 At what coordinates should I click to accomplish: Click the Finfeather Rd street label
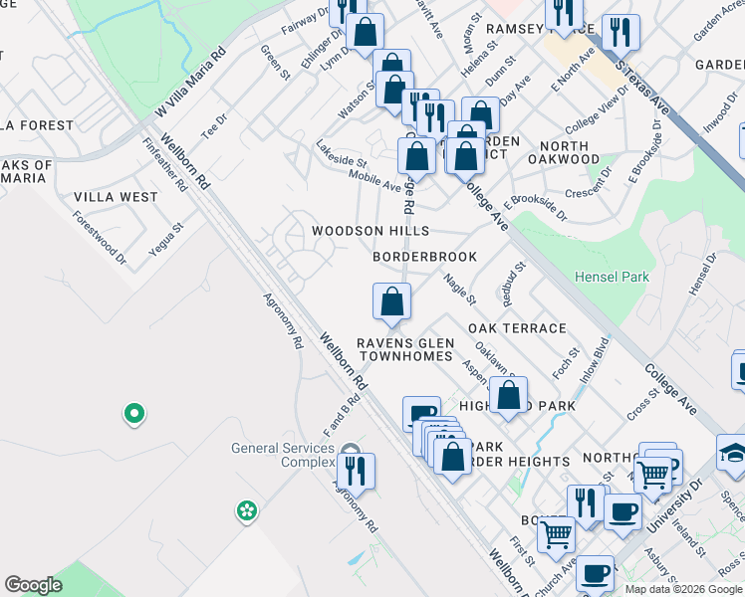[x=165, y=164]
